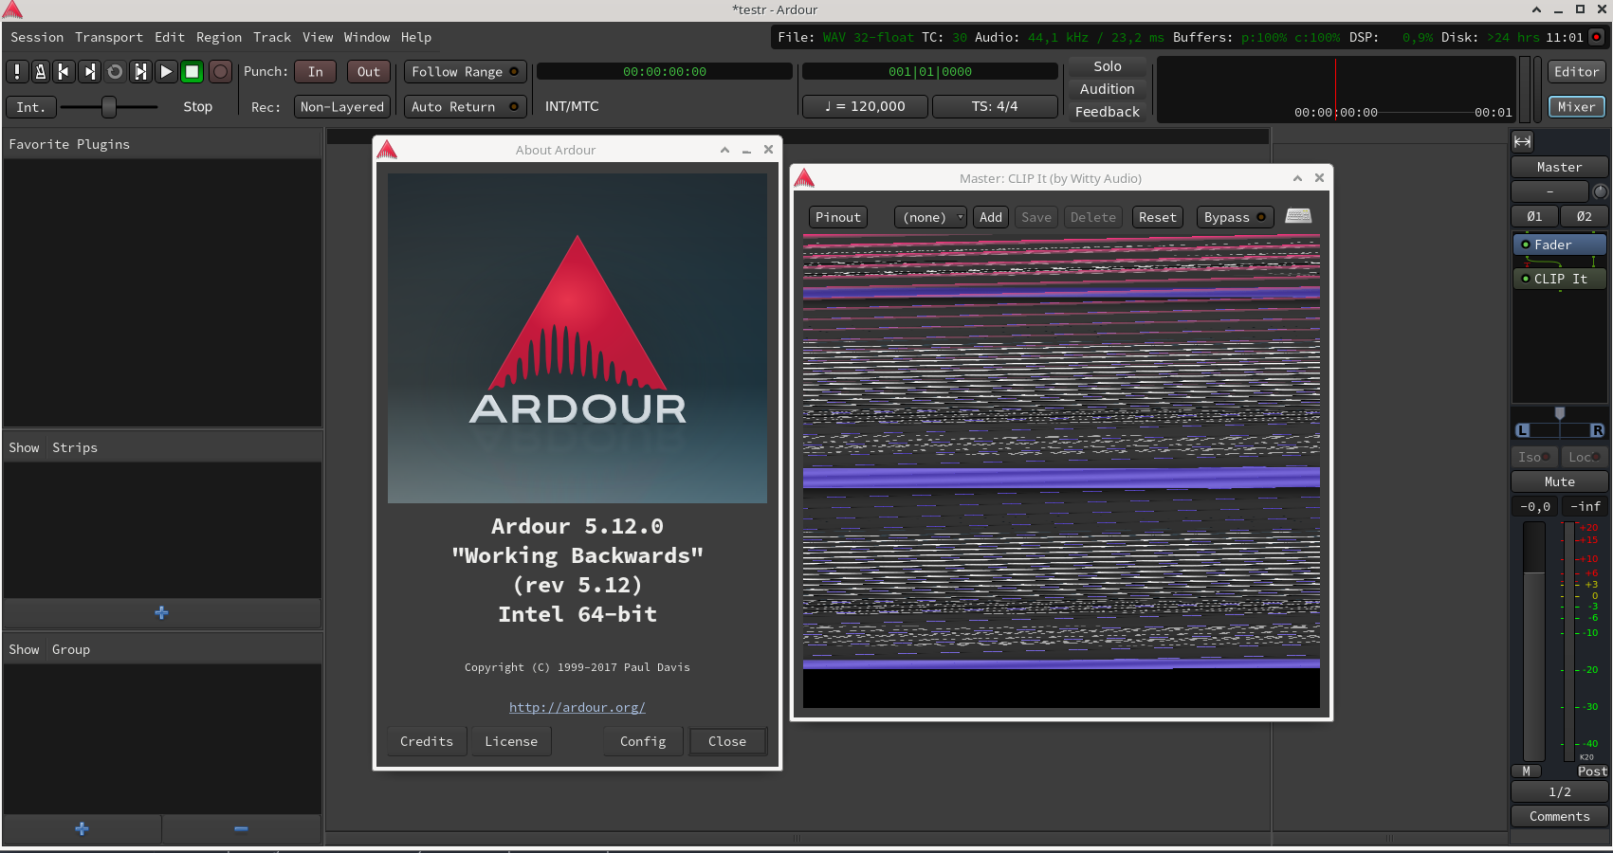Screen dimensions: 1613x853
Task: Open the Transport menu
Action: 109,37
